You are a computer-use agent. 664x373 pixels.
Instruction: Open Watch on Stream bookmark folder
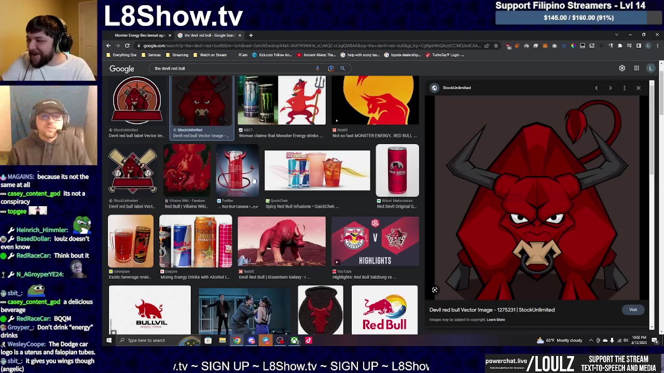pos(210,55)
